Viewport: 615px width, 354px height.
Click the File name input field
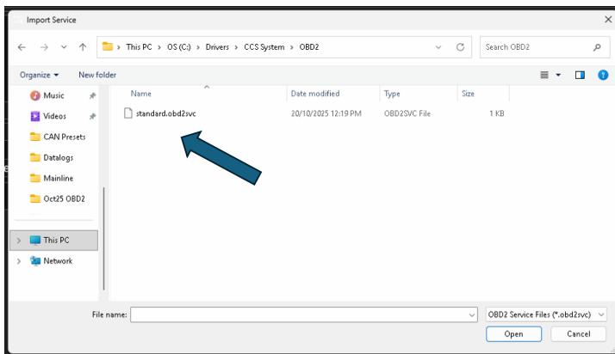click(x=303, y=315)
